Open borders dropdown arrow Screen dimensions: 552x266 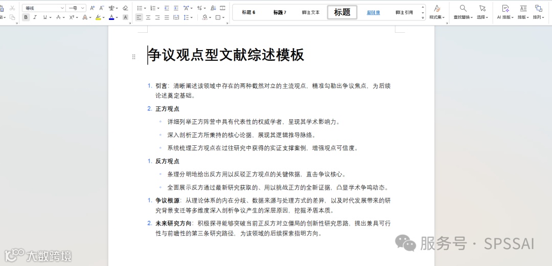pos(223,17)
